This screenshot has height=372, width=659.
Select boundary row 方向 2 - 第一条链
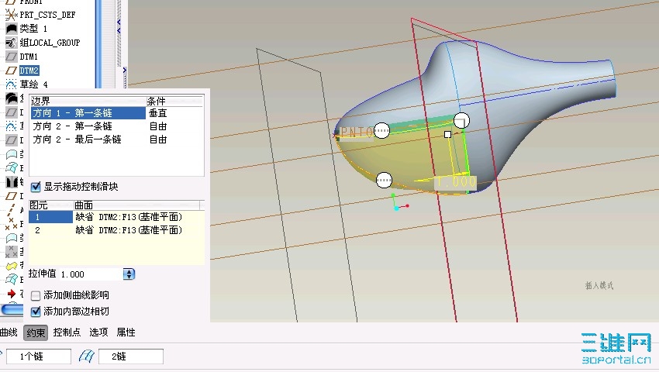click(x=88, y=126)
